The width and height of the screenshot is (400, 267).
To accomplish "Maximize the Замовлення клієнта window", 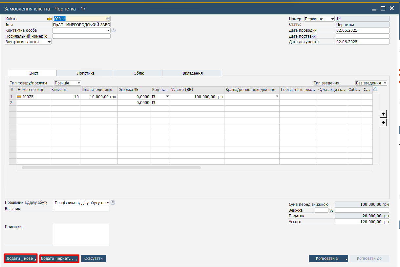I will tap(383, 9).
